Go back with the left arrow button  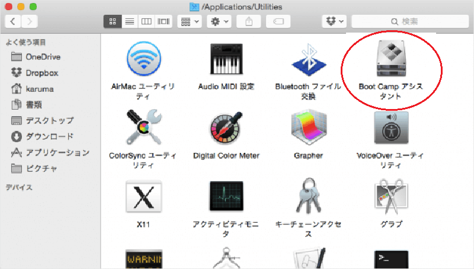[13, 21]
